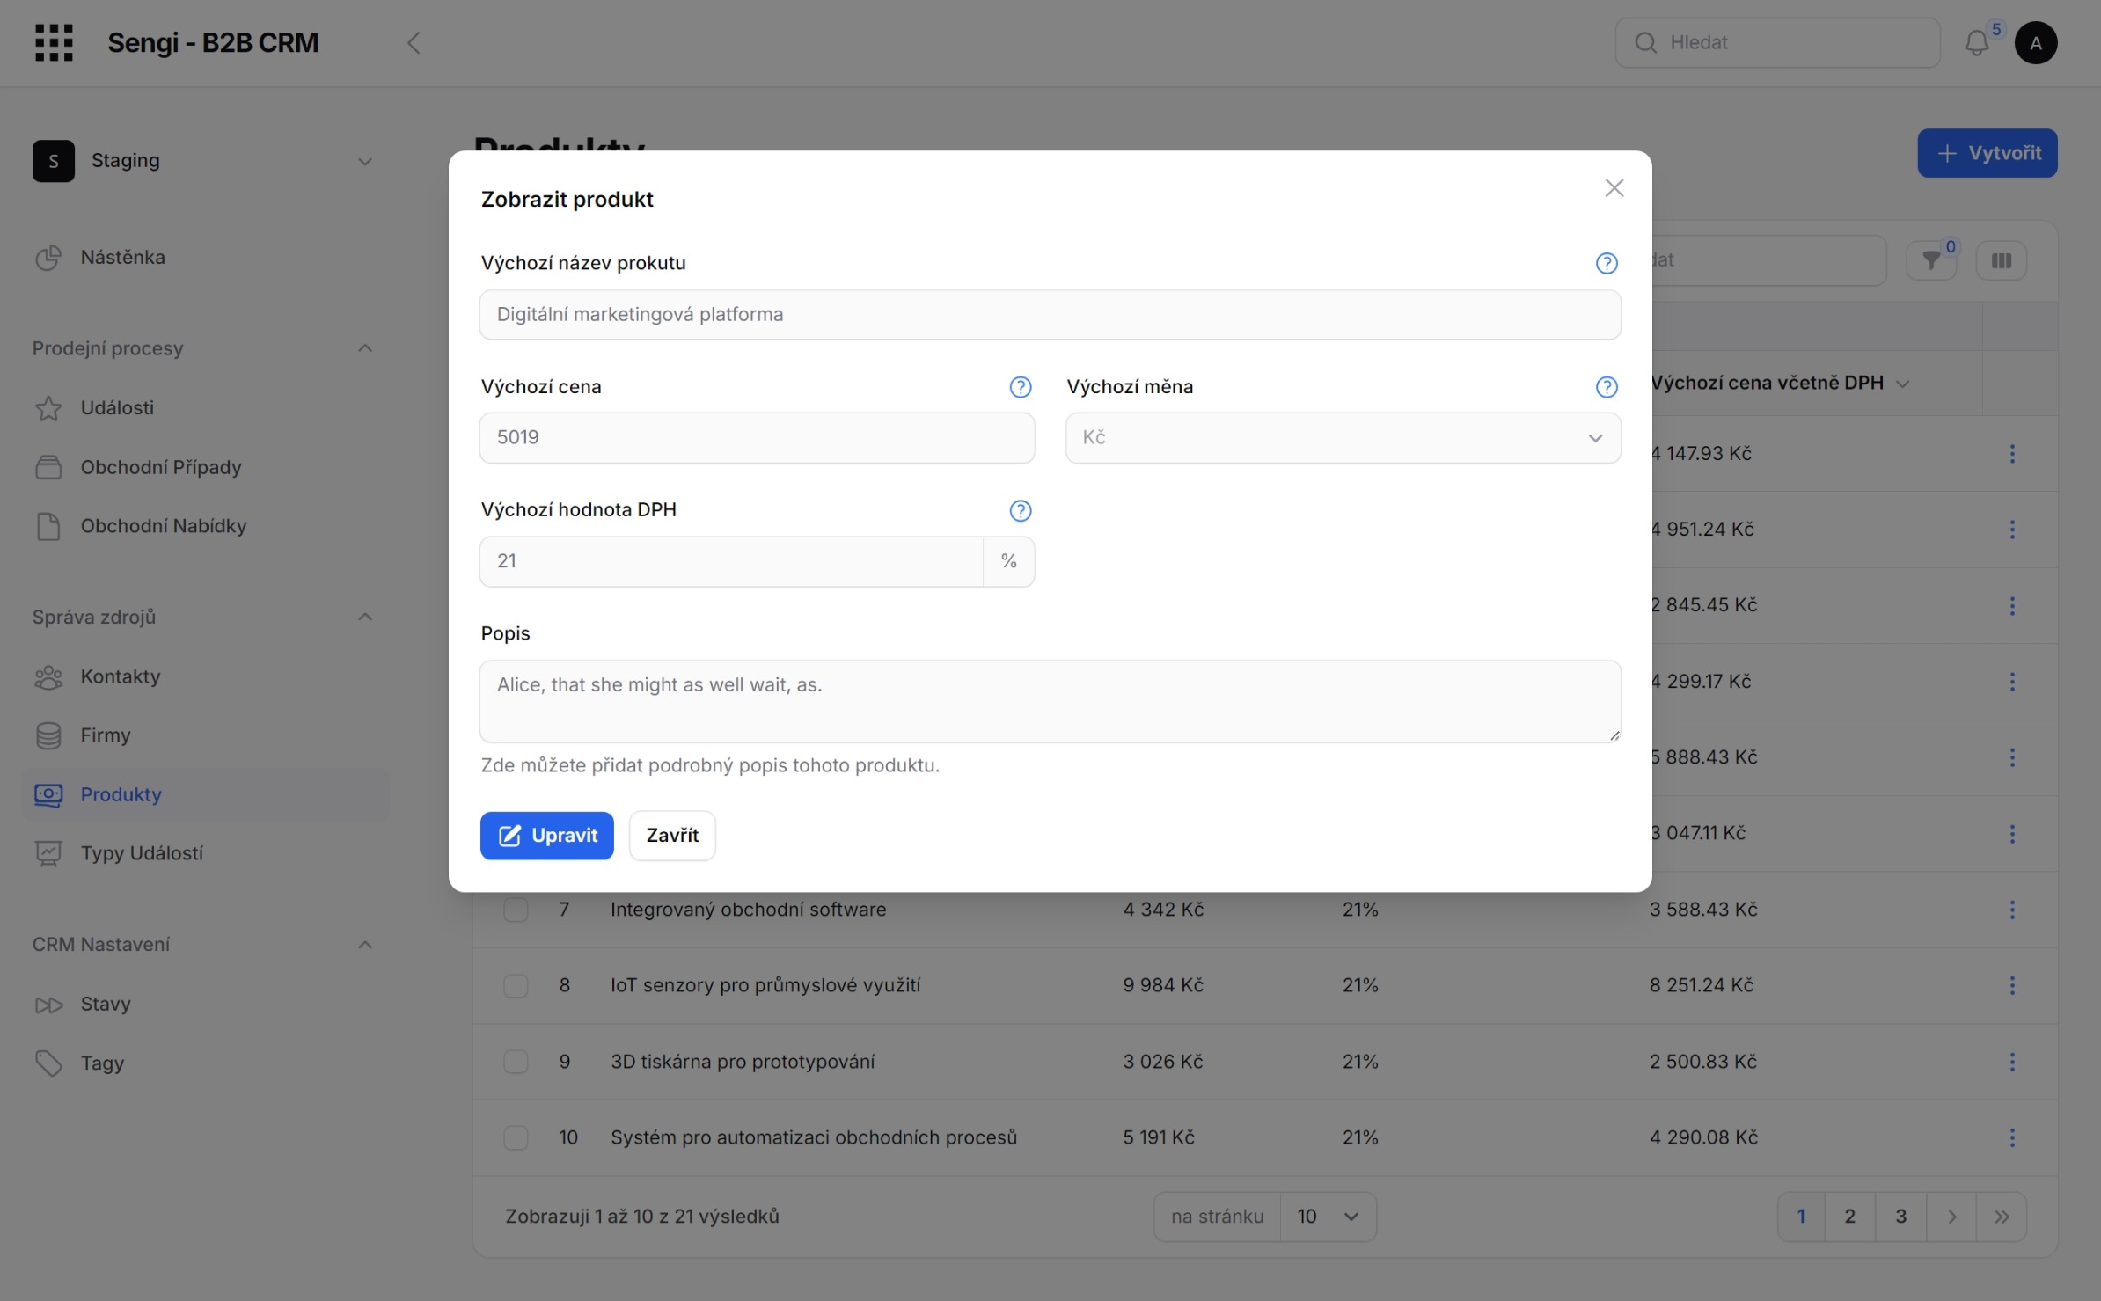Close the Zobrazit produkt dialog with X
This screenshot has height=1301, width=2101.
pyautogui.click(x=1614, y=188)
